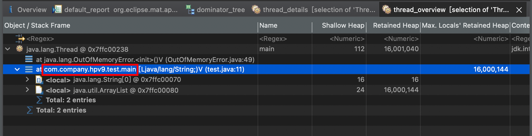The image size is (532, 136).
Task: Edit Retained Heap Numeric filter
Action: [401, 39]
